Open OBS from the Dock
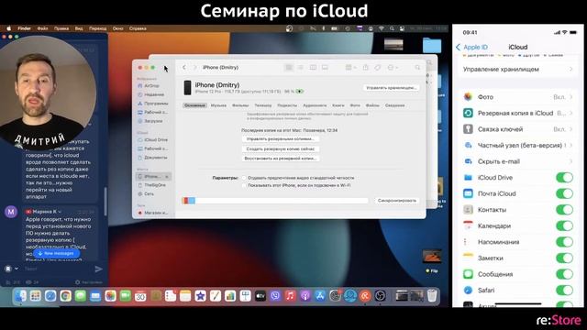587x330 pixels. tap(380, 296)
